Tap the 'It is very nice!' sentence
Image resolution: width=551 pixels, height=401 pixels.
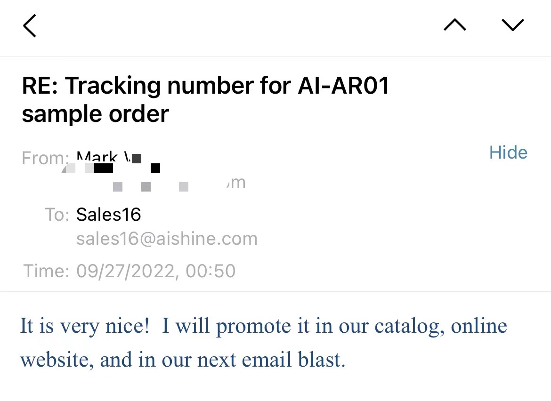tap(85, 326)
